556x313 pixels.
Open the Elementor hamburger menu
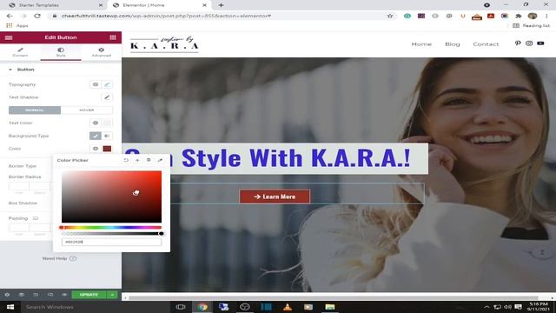9,37
